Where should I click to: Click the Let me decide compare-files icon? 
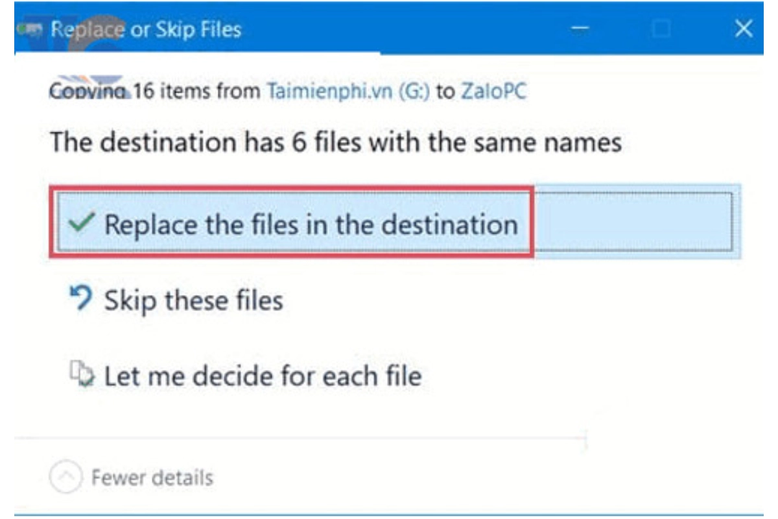[x=84, y=374]
